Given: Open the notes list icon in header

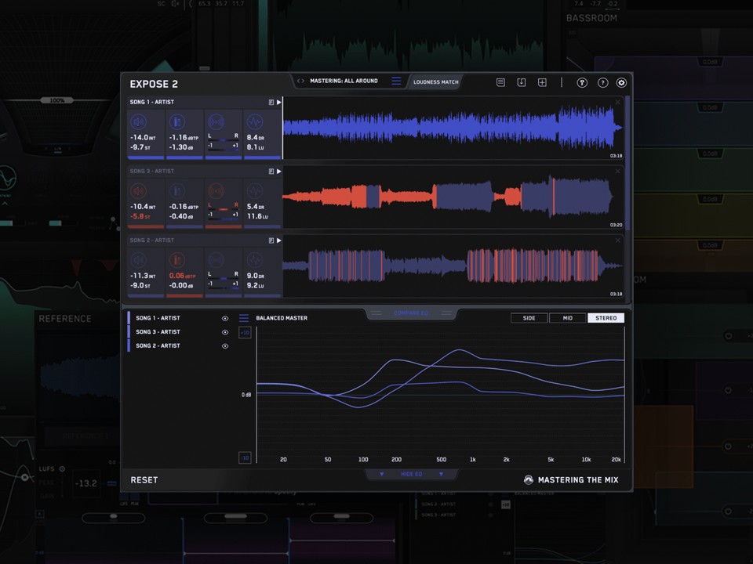Looking at the screenshot, I should [x=500, y=82].
